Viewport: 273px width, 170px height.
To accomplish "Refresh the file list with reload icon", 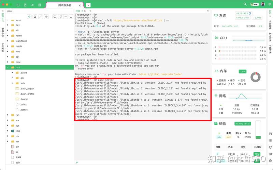I will point(55,16).
